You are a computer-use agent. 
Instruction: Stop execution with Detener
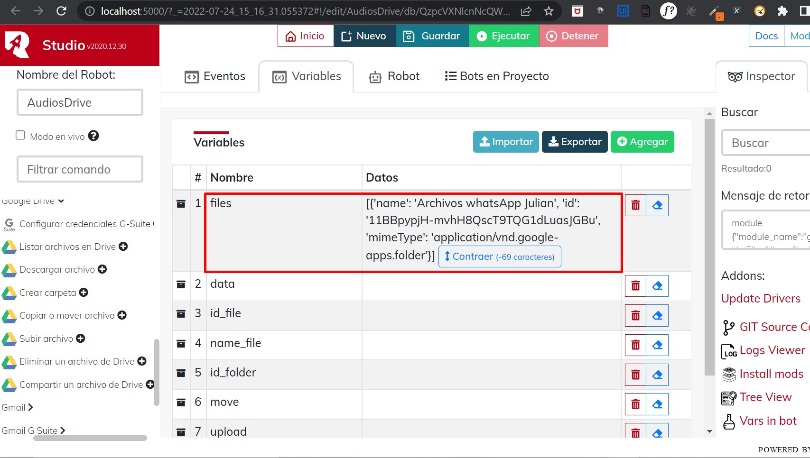click(x=573, y=36)
